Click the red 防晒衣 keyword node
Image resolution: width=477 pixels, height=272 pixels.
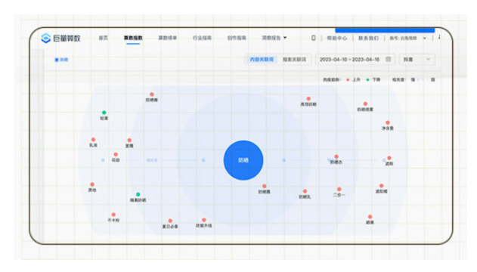pyautogui.click(x=336, y=157)
